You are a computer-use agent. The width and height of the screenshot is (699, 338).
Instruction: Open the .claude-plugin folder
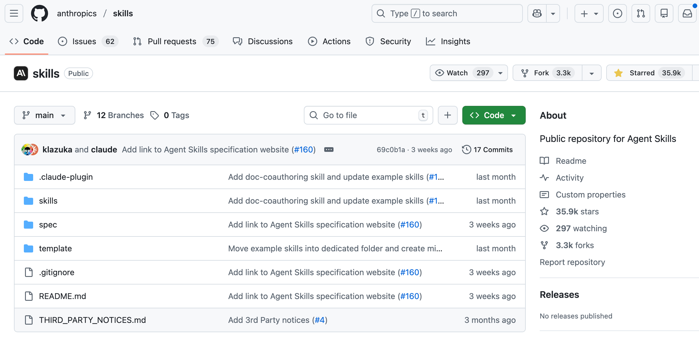point(66,177)
